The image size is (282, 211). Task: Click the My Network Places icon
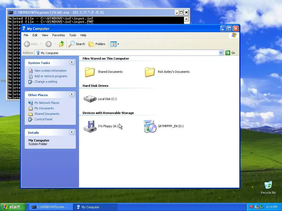point(31,103)
